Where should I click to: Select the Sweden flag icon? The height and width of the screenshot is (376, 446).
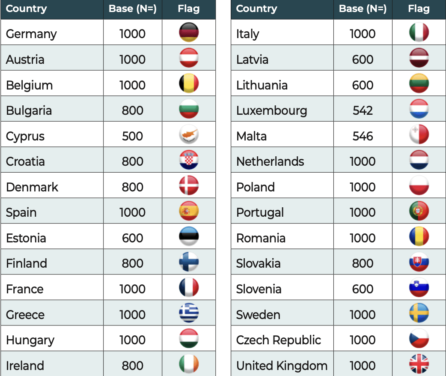(x=419, y=314)
